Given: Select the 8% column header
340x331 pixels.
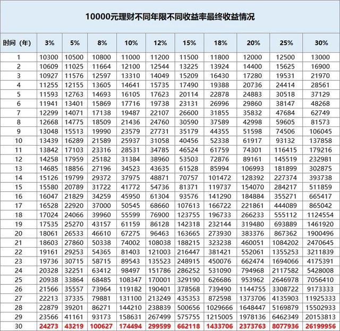Looking at the screenshot, I should pyautogui.click(x=102, y=43).
